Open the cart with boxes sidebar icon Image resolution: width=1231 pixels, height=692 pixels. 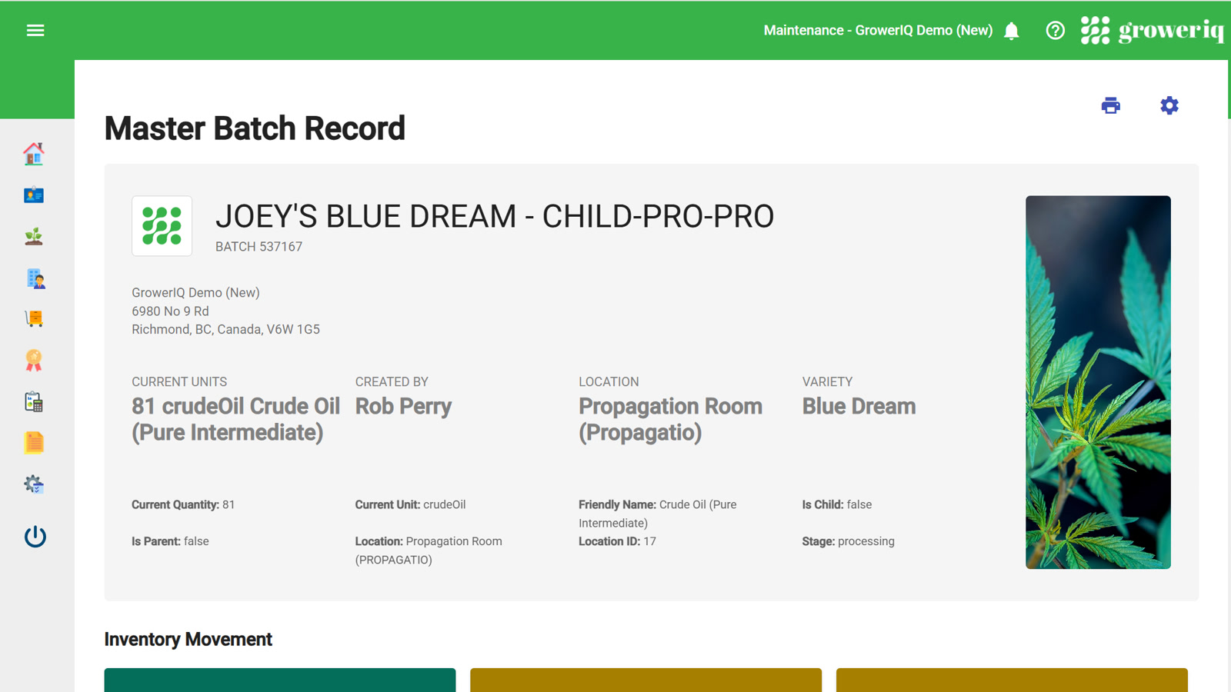[34, 318]
